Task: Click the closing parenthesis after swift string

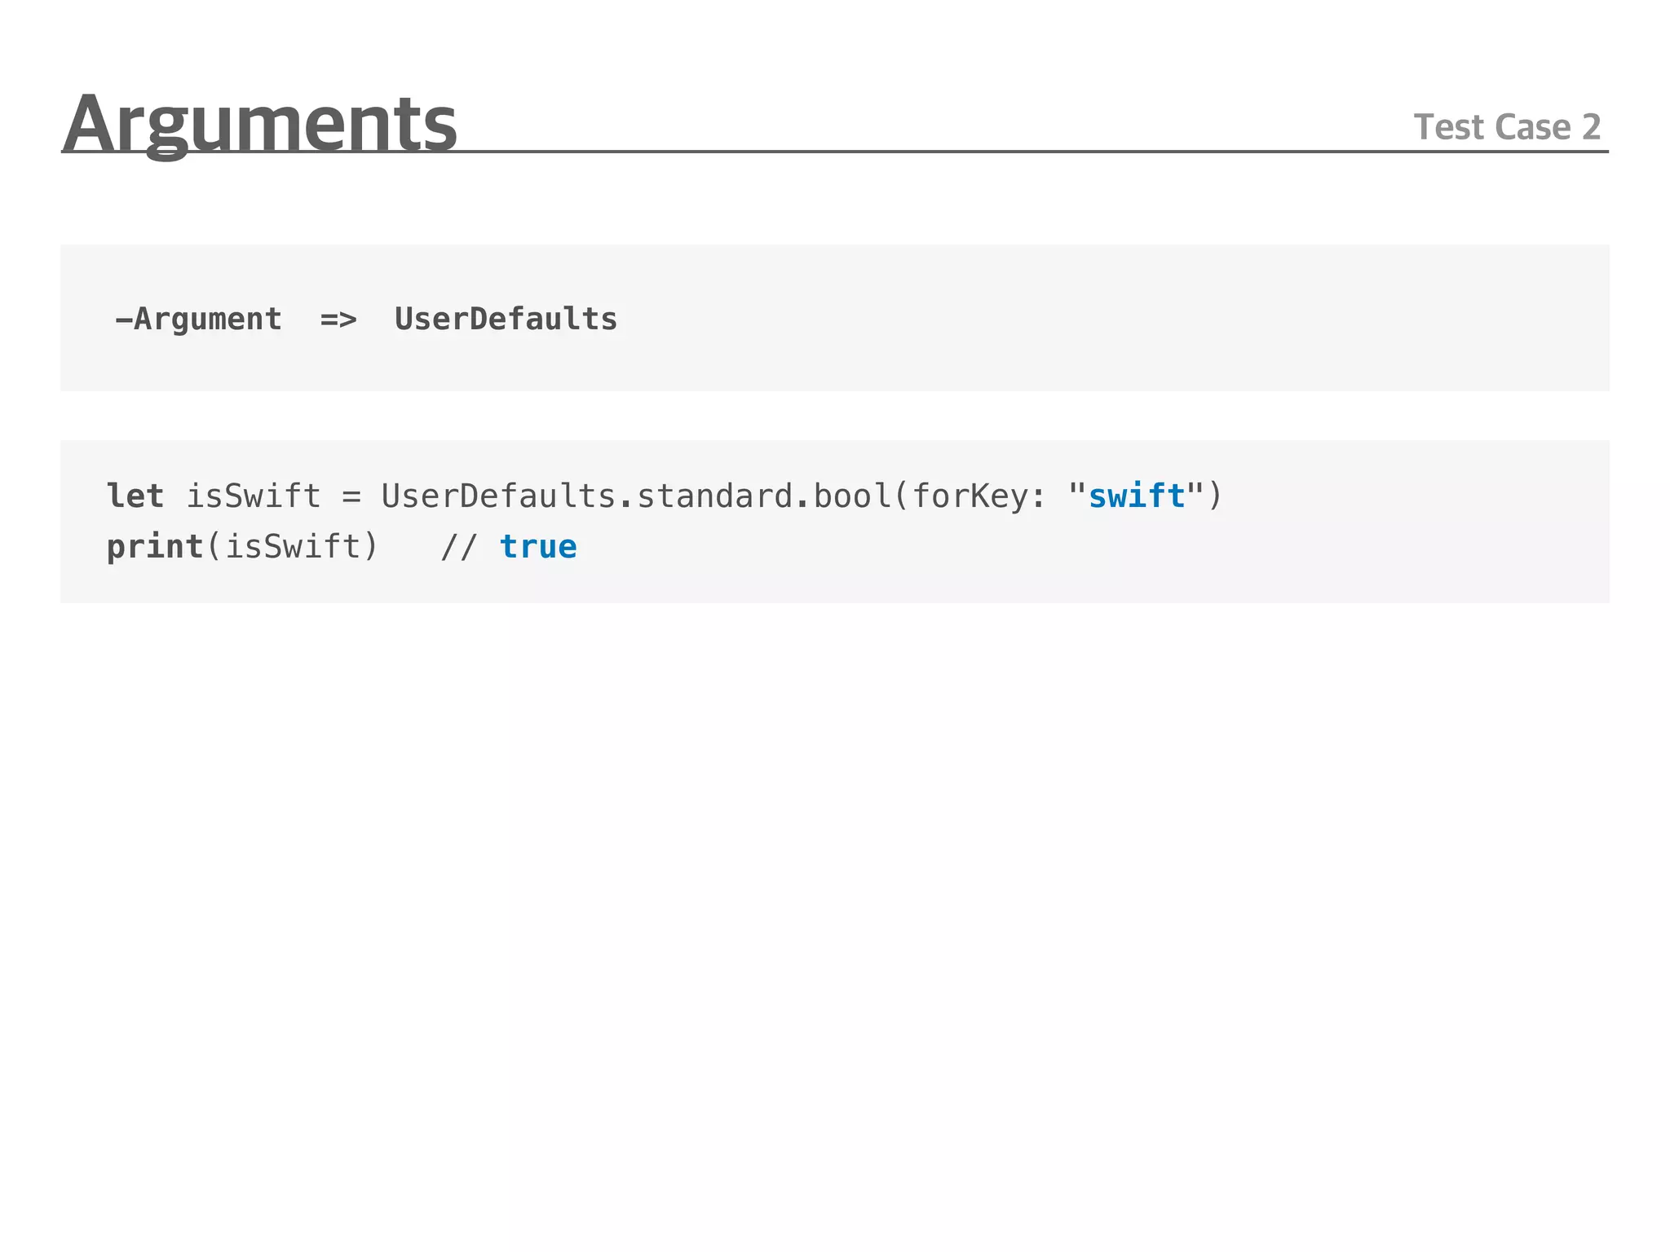Action: [x=1215, y=496]
